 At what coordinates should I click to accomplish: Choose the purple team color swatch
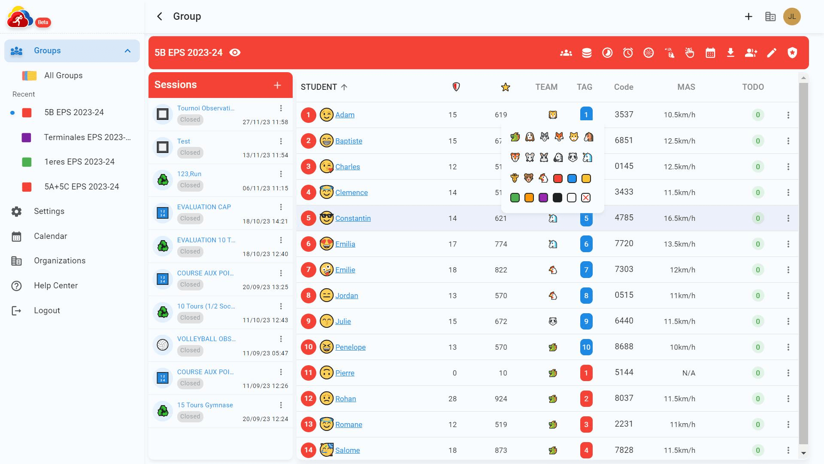(543, 198)
